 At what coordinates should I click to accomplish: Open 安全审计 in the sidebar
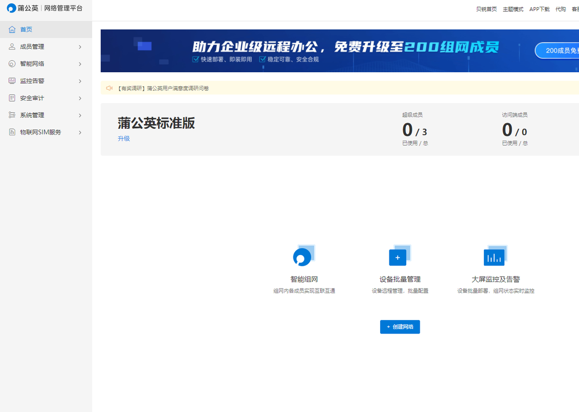46,98
